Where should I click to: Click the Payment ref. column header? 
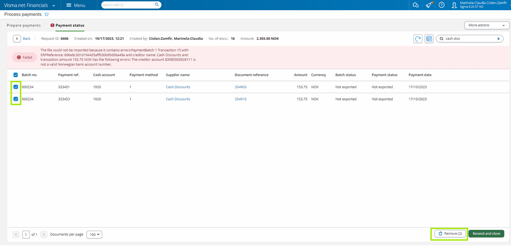pos(69,75)
